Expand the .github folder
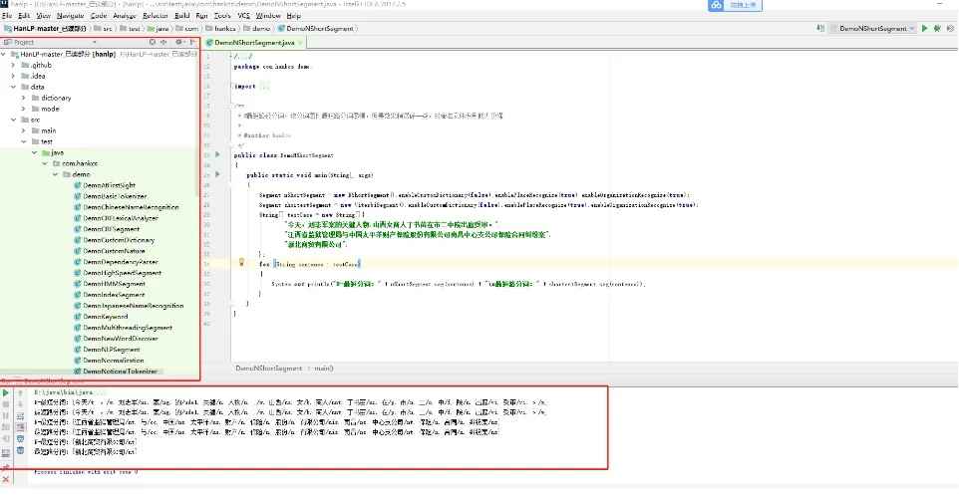959x501 pixels. pos(13,65)
